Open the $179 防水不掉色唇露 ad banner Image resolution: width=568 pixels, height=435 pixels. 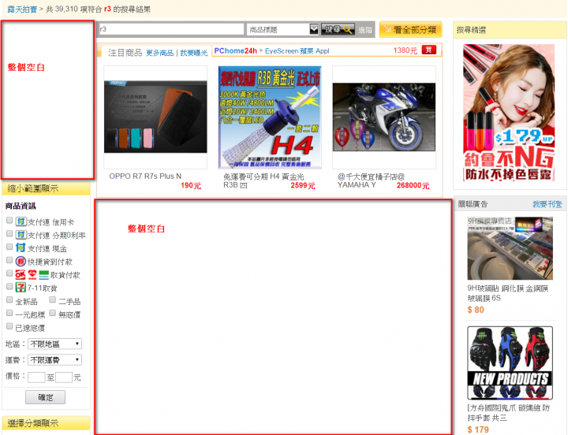(x=509, y=113)
